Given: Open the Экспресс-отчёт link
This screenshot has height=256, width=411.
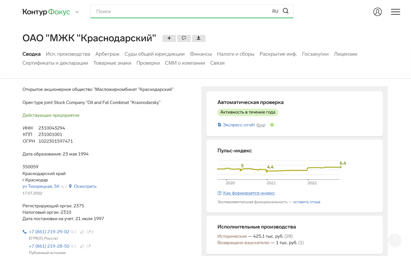Looking at the screenshot, I should click(239, 125).
